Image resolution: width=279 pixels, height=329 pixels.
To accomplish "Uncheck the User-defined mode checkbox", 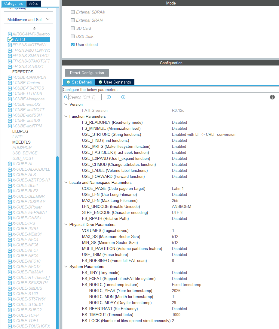I will pyautogui.click(x=73, y=44).
